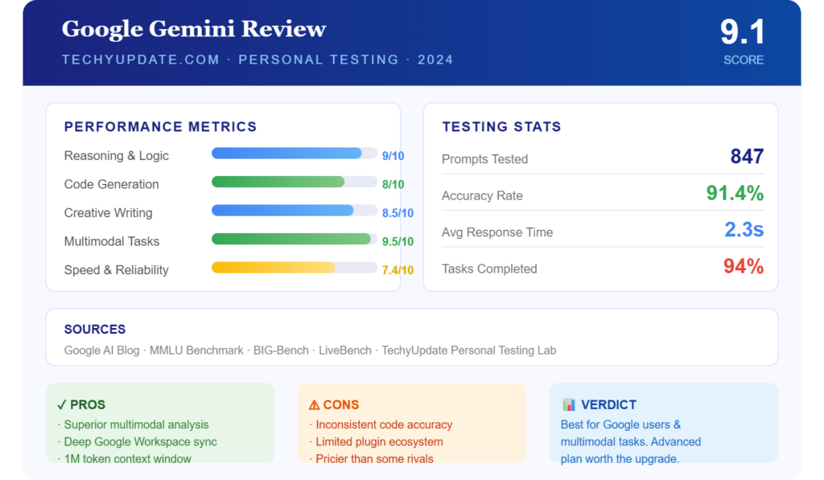Click 1M token context window pro
The height and width of the screenshot is (480, 824).
click(128, 458)
